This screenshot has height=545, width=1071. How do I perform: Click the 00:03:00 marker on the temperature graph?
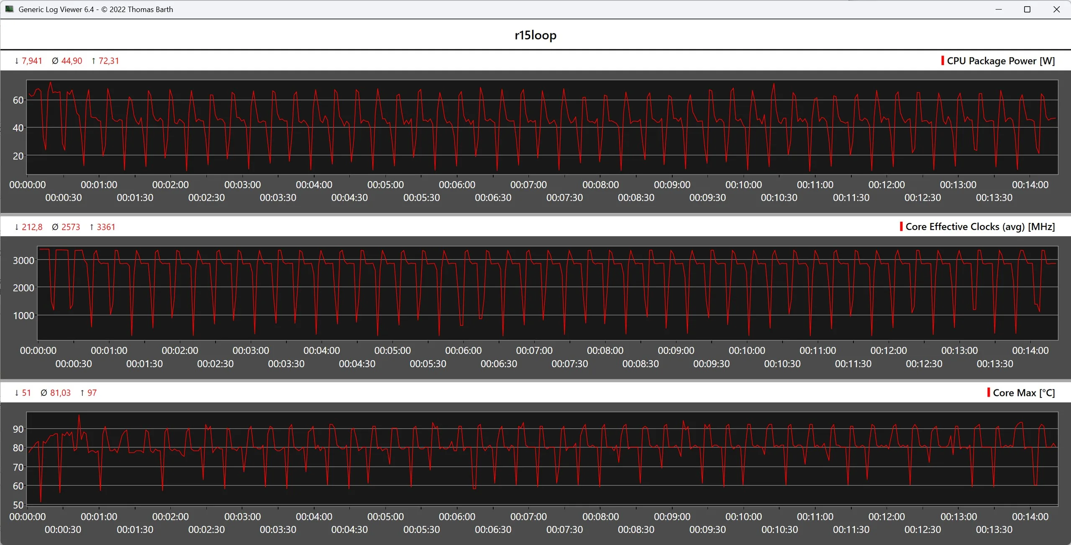point(242,517)
